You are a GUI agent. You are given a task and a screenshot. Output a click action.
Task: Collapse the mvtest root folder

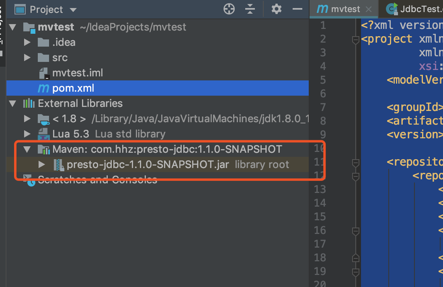point(12,27)
